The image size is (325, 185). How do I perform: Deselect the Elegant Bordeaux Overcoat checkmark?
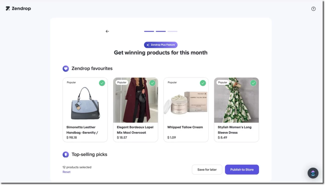coord(152,83)
